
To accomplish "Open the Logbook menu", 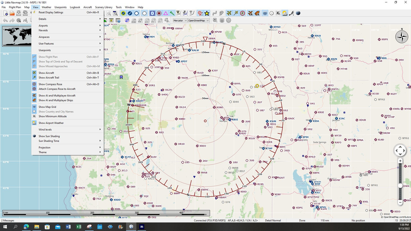I will tap(75, 7).
